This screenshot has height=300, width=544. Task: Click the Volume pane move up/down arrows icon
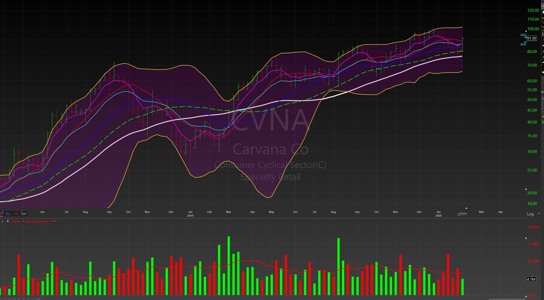[x=8, y=222]
